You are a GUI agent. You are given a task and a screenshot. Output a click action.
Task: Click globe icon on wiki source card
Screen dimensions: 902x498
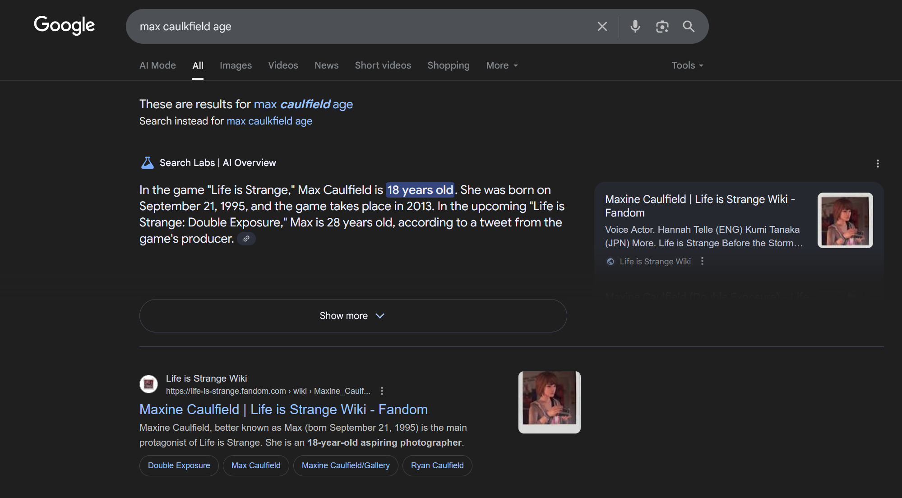coord(611,262)
